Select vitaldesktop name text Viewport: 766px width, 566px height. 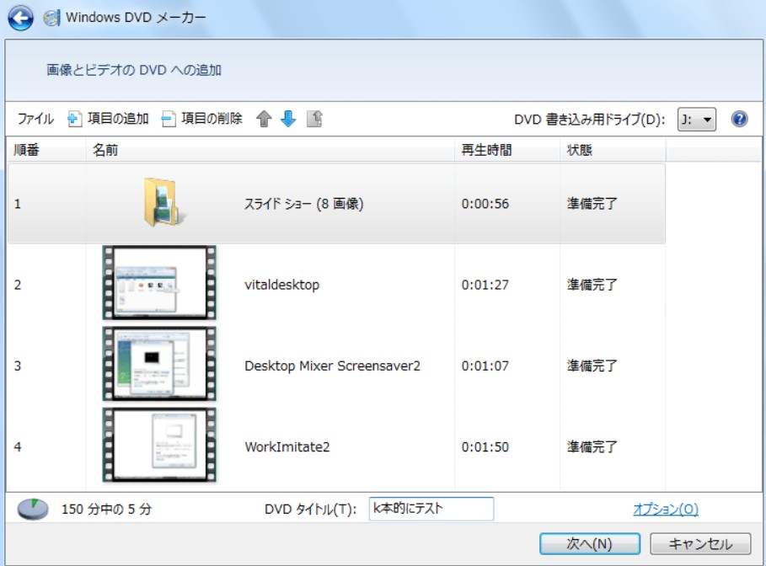[281, 285]
